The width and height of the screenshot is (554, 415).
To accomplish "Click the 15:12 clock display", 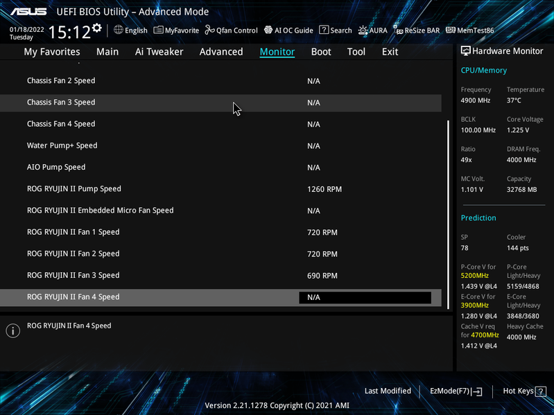I will click(69, 32).
